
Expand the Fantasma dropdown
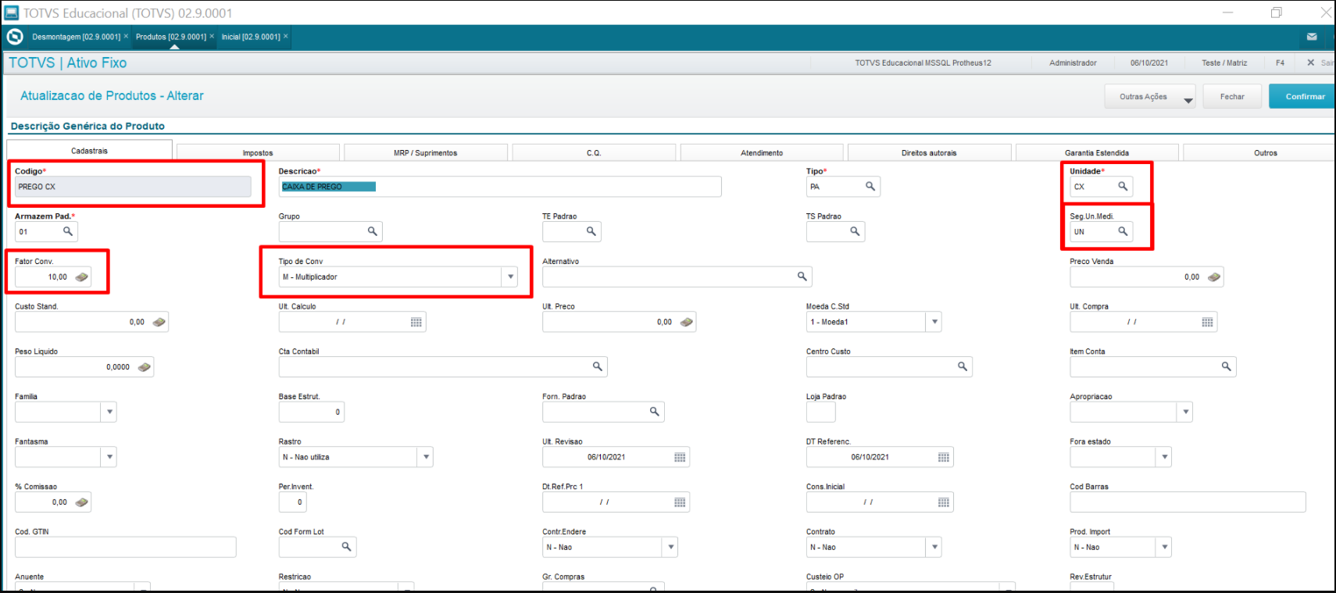(109, 457)
